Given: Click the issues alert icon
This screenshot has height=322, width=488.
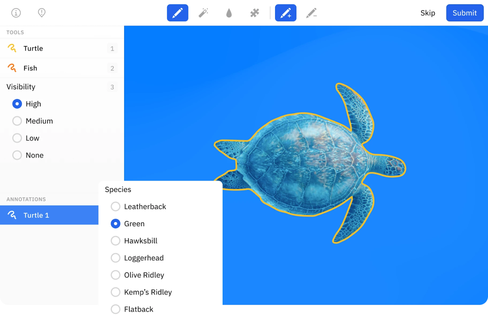Looking at the screenshot, I should [41, 13].
